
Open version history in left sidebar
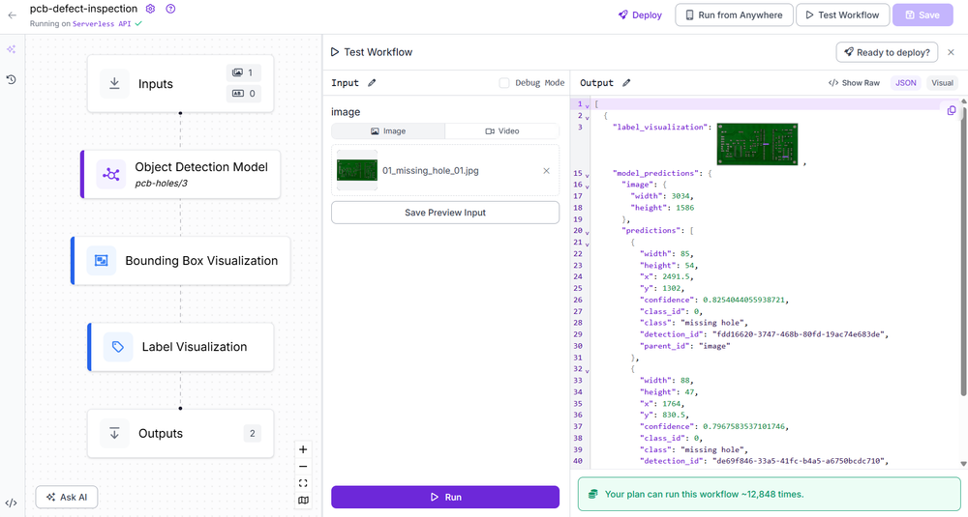[x=12, y=79]
